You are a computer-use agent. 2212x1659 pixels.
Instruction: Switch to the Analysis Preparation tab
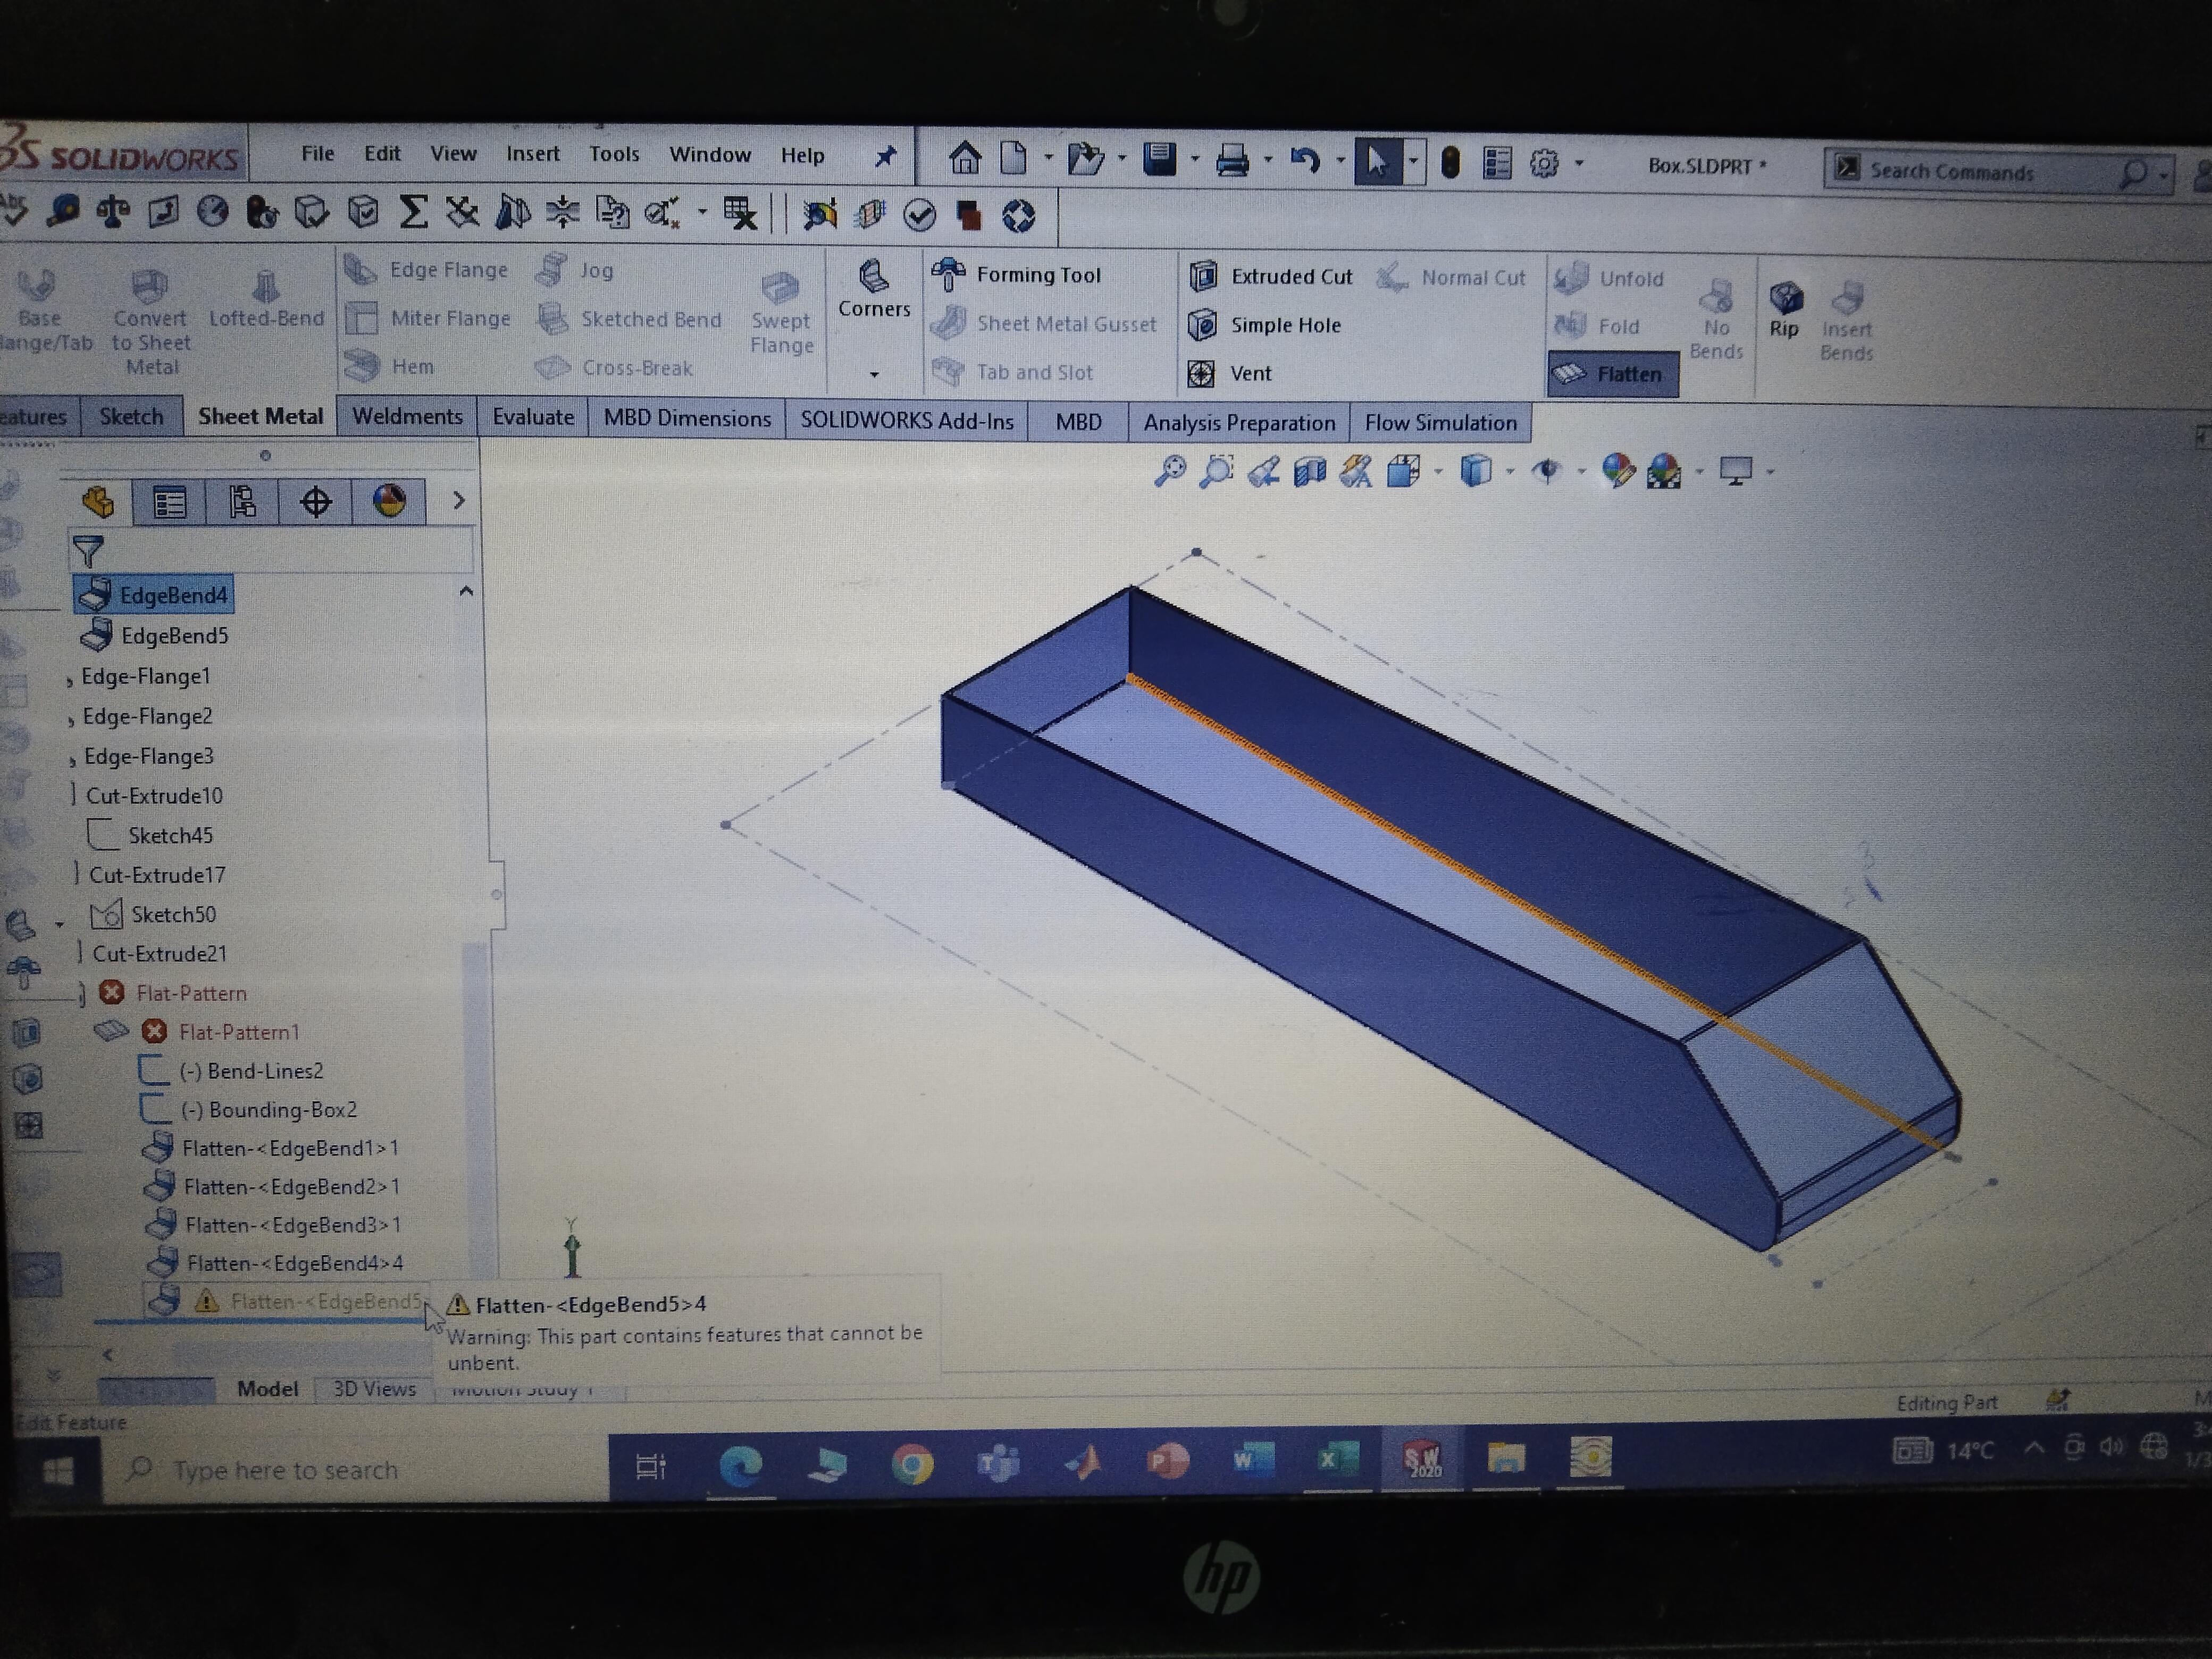(1239, 422)
